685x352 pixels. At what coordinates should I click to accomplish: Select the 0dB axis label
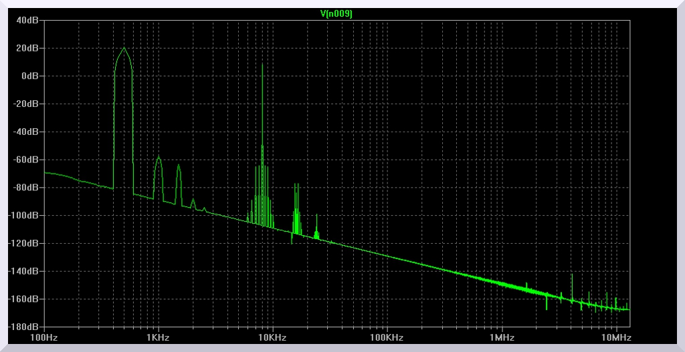click(31, 76)
